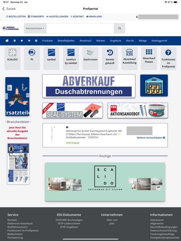Open the Ersatzteile banner
181x241 pixels.
coord(17,97)
